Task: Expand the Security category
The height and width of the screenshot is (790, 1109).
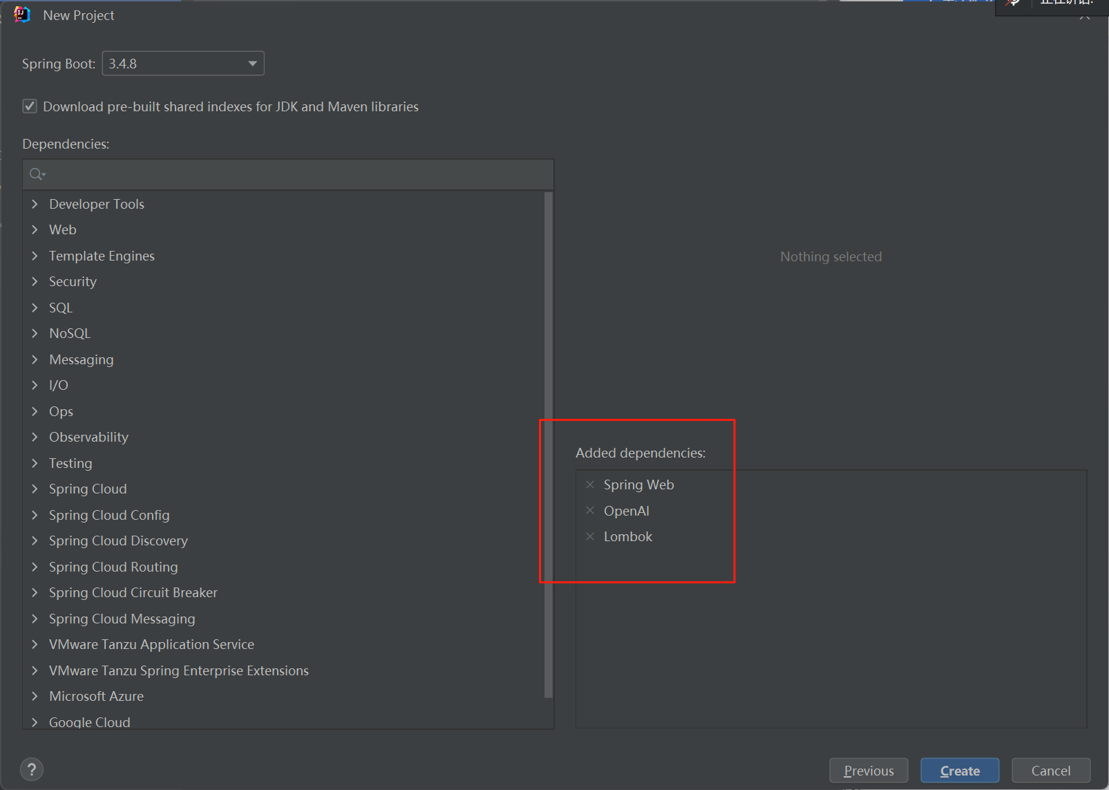Action: click(x=35, y=281)
